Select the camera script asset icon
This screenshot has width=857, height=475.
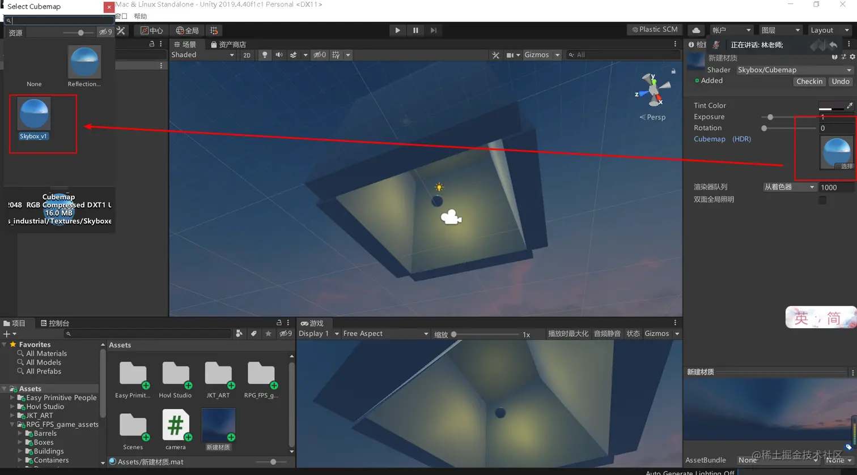click(176, 425)
